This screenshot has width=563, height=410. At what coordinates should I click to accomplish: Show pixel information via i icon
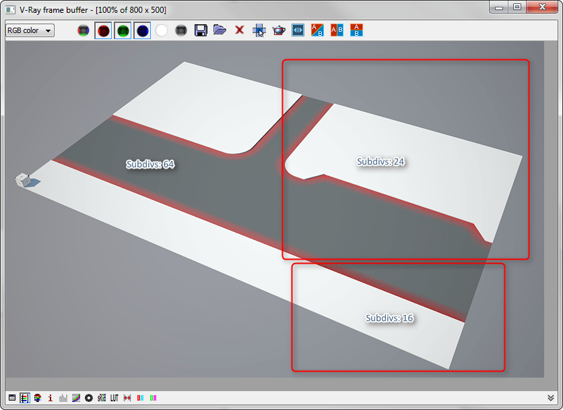tap(51, 398)
